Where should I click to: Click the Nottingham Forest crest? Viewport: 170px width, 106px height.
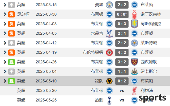pyautogui.click(x=134, y=14)
